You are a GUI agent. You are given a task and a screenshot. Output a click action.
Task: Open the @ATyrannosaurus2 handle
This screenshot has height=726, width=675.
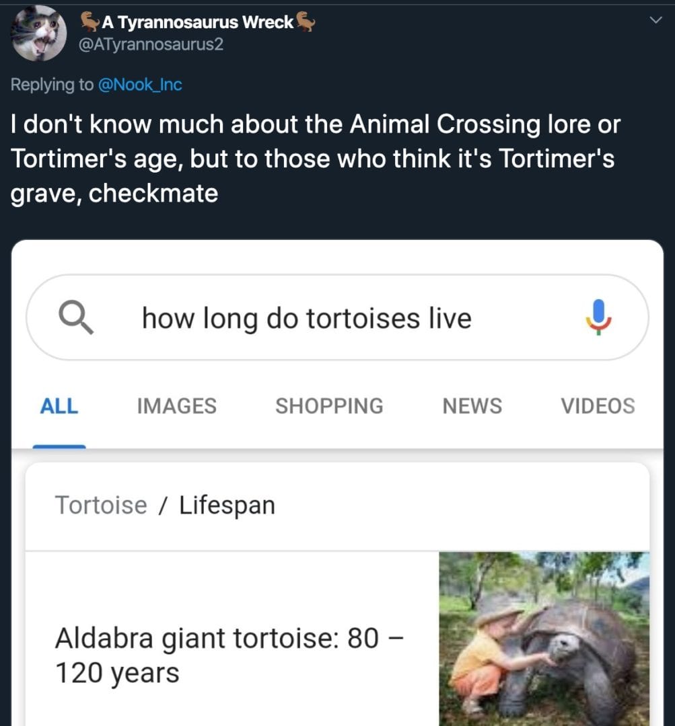click(x=152, y=44)
